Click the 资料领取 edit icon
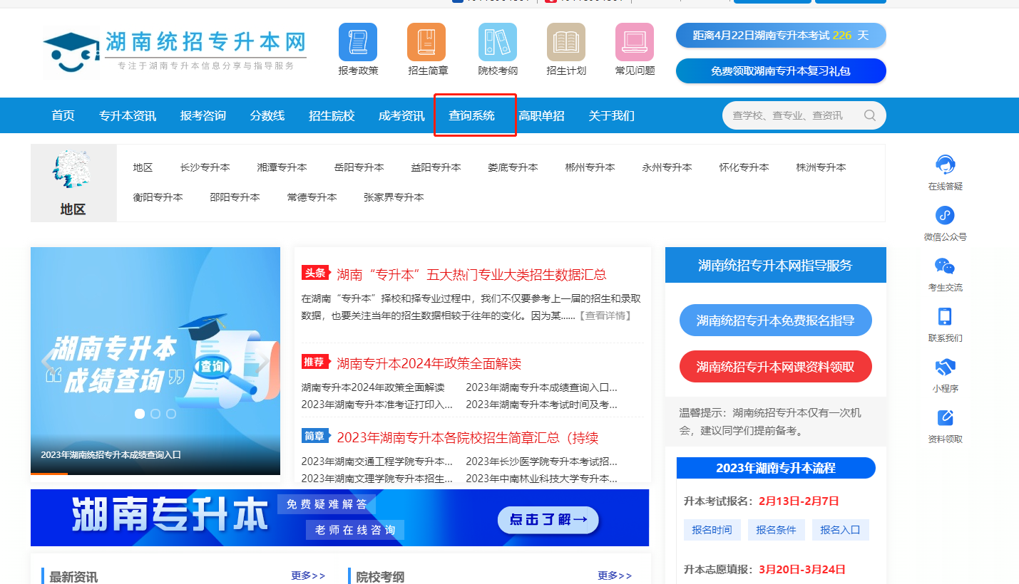 pyautogui.click(x=945, y=418)
